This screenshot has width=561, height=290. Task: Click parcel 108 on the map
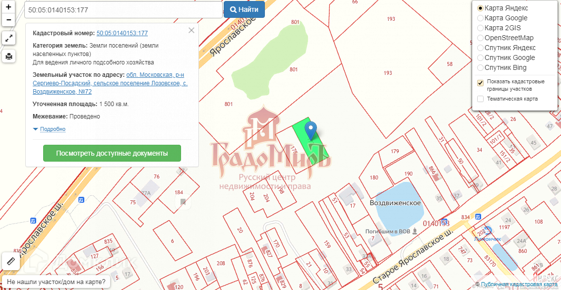pos(539,222)
